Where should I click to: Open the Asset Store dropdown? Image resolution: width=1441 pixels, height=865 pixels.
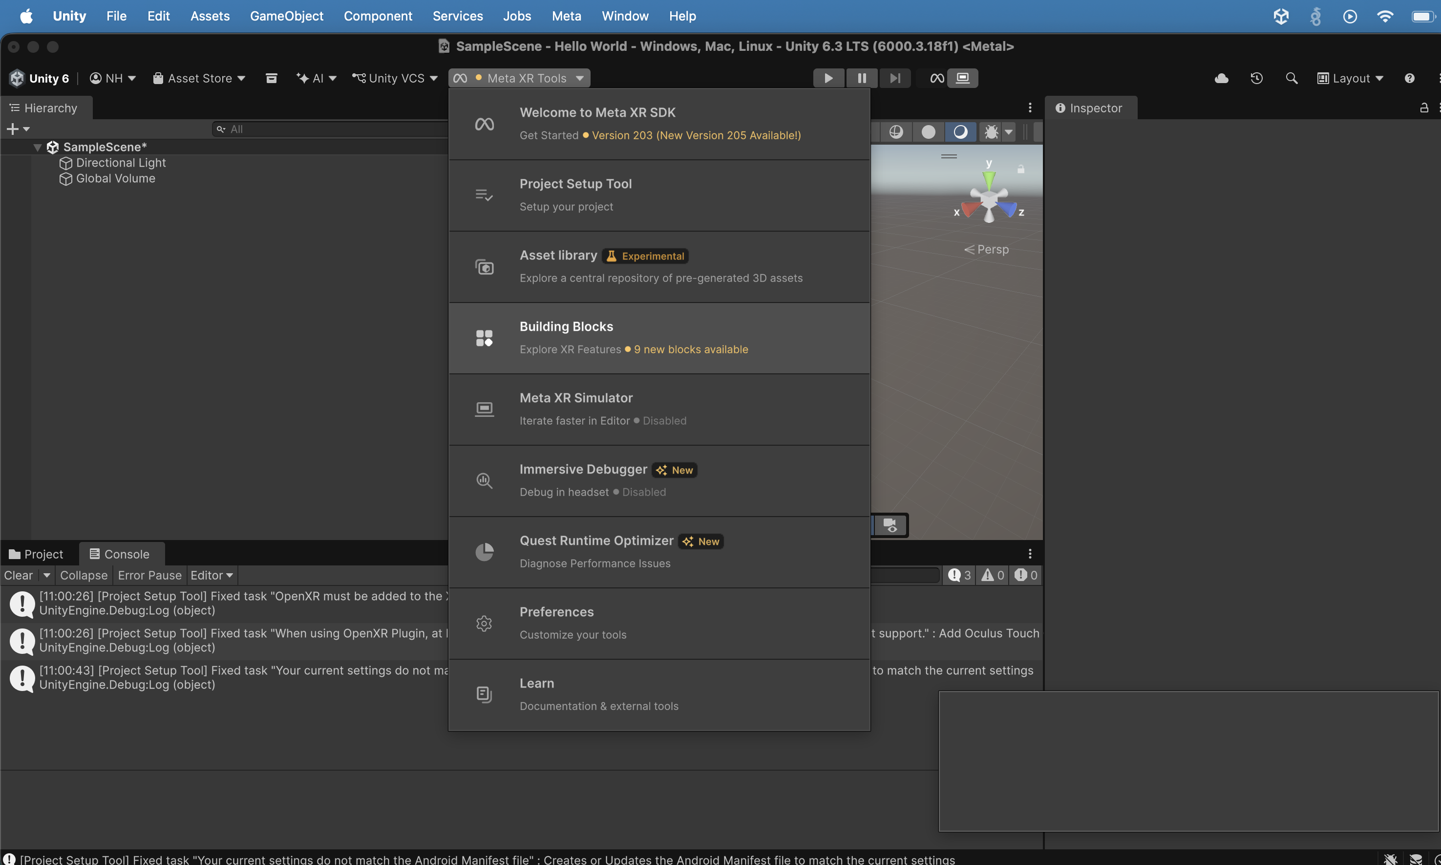click(199, 78)
